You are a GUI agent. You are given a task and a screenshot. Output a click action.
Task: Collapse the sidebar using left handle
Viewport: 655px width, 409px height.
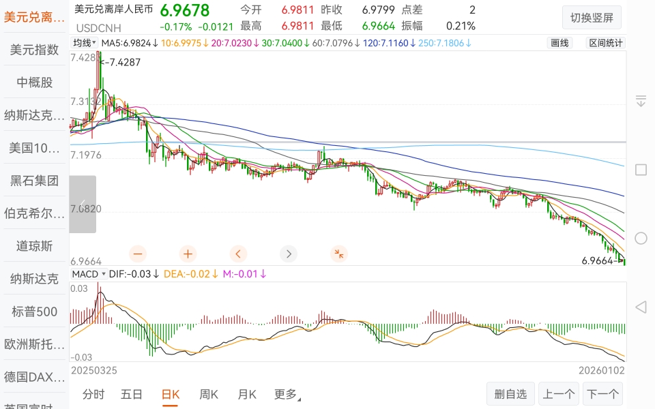[83, 204]
